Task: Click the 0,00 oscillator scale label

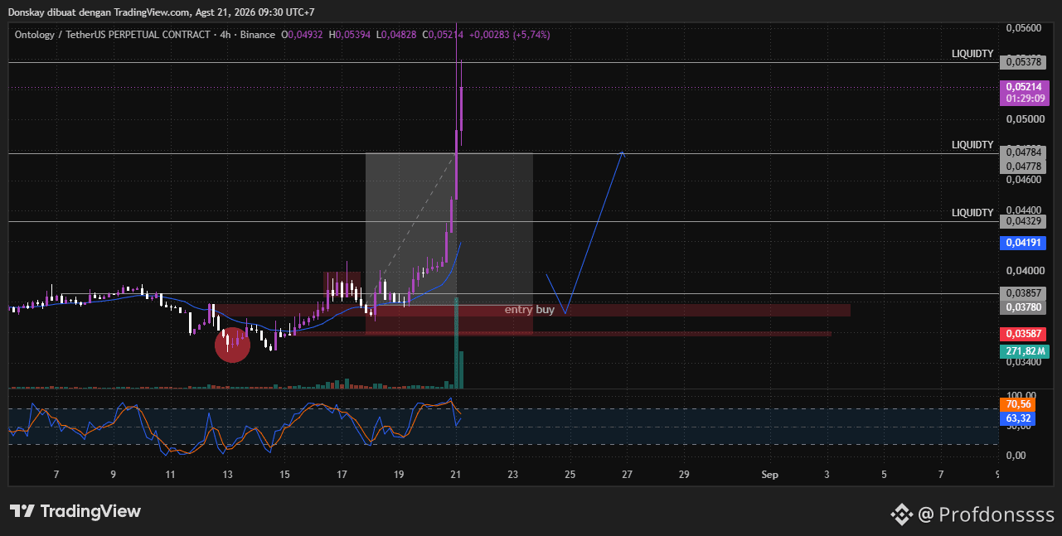Action: [x=1016, y=455]
